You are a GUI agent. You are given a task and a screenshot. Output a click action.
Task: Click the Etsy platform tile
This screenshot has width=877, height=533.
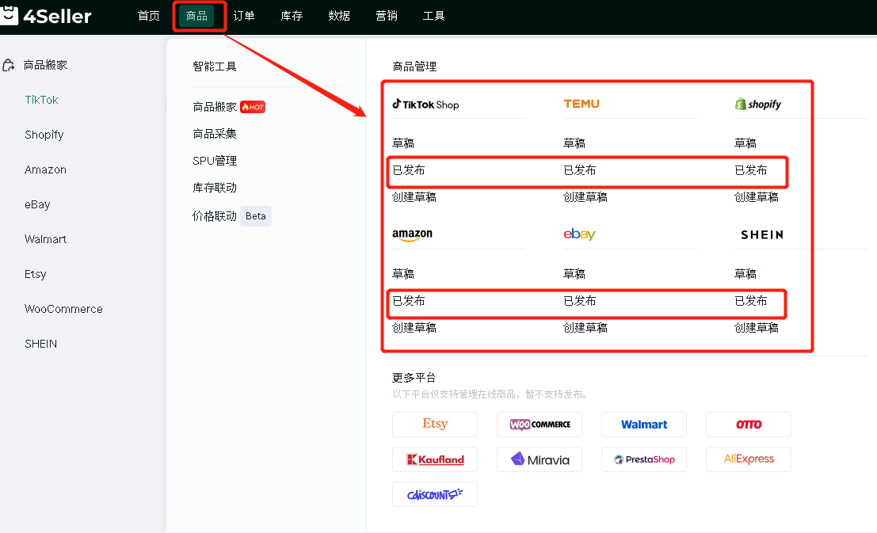[x=435, y=424]
